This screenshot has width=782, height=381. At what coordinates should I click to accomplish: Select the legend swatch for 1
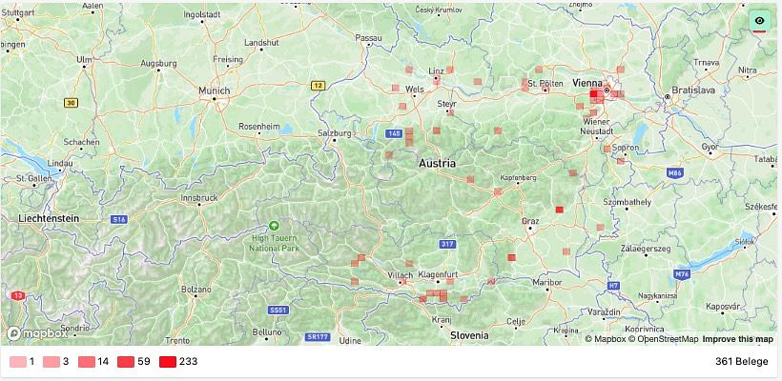point(18,362)
